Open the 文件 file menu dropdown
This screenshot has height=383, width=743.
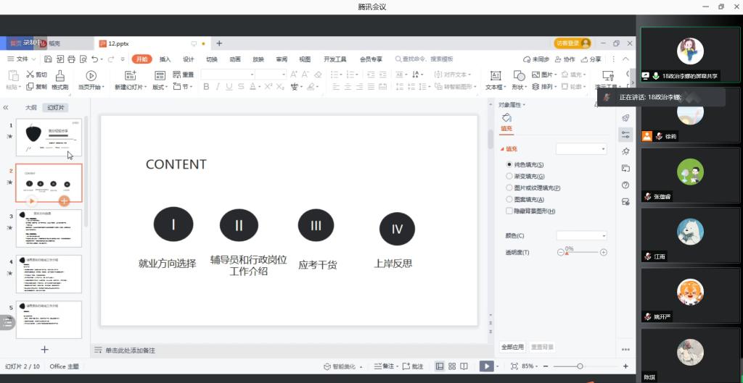(x=25, y=59)
